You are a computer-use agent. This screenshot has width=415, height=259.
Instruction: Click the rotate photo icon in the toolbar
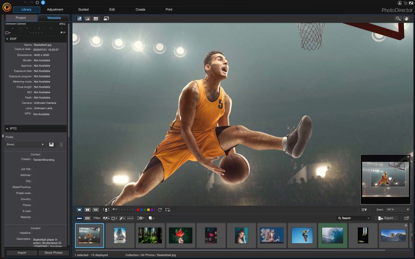pyautogui.click(x=160, y=209)
